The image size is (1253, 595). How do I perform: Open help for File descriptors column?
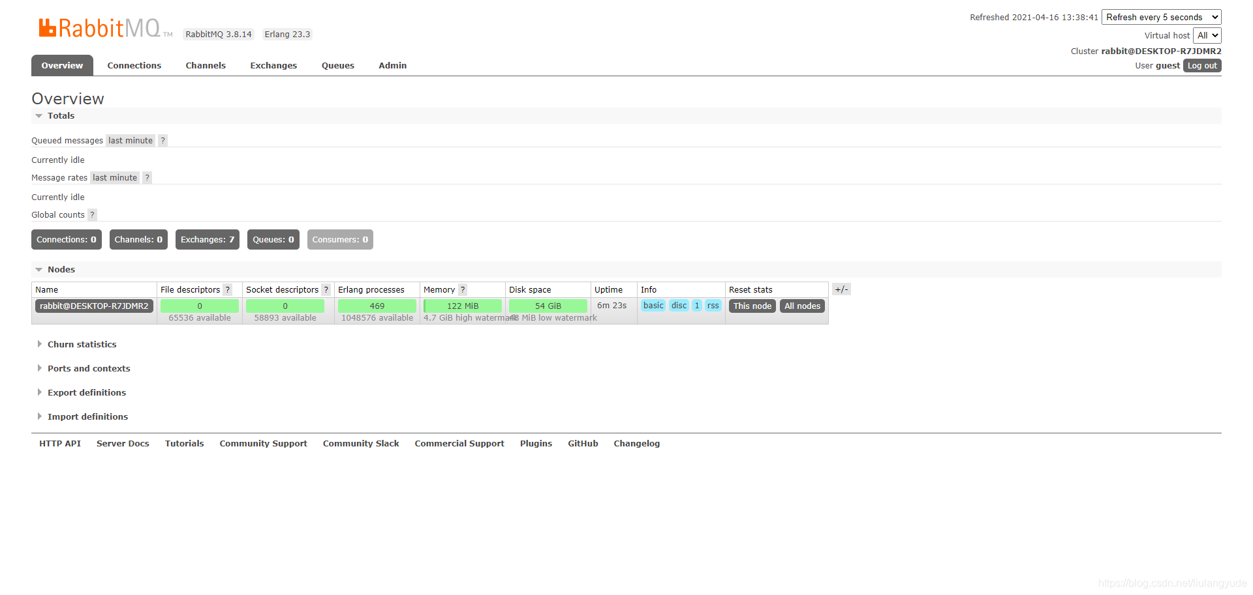click(228, 290)
